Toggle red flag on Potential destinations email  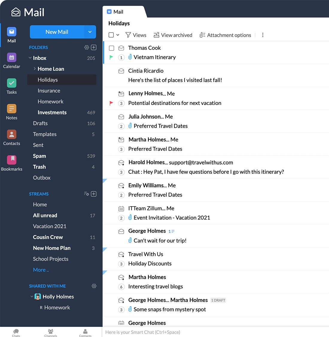coord(111,103)
